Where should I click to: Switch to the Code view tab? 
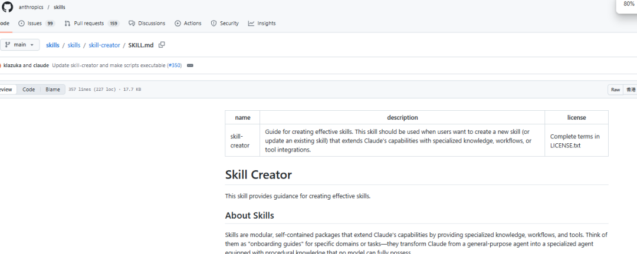[28, 89]
